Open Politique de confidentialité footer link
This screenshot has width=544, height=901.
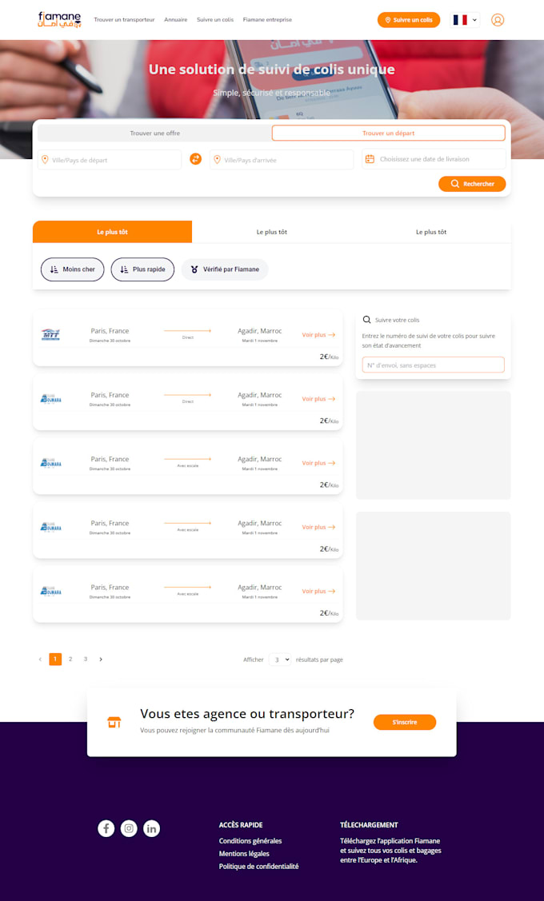pyautogui.click(x=258, y=866)
